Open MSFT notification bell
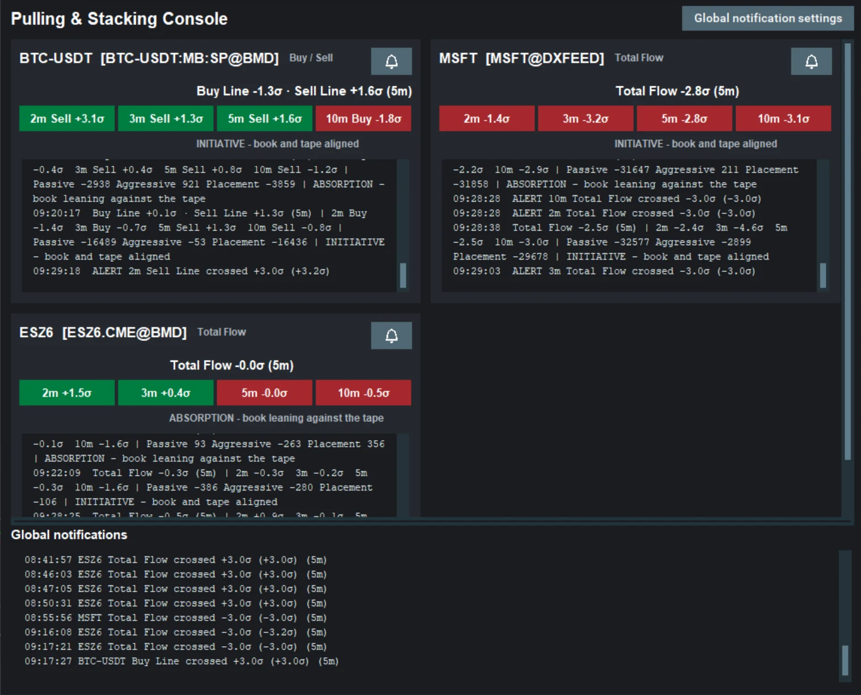Viewport: 861px width, 695px height. pyautogui.click(x=811, y=61)
